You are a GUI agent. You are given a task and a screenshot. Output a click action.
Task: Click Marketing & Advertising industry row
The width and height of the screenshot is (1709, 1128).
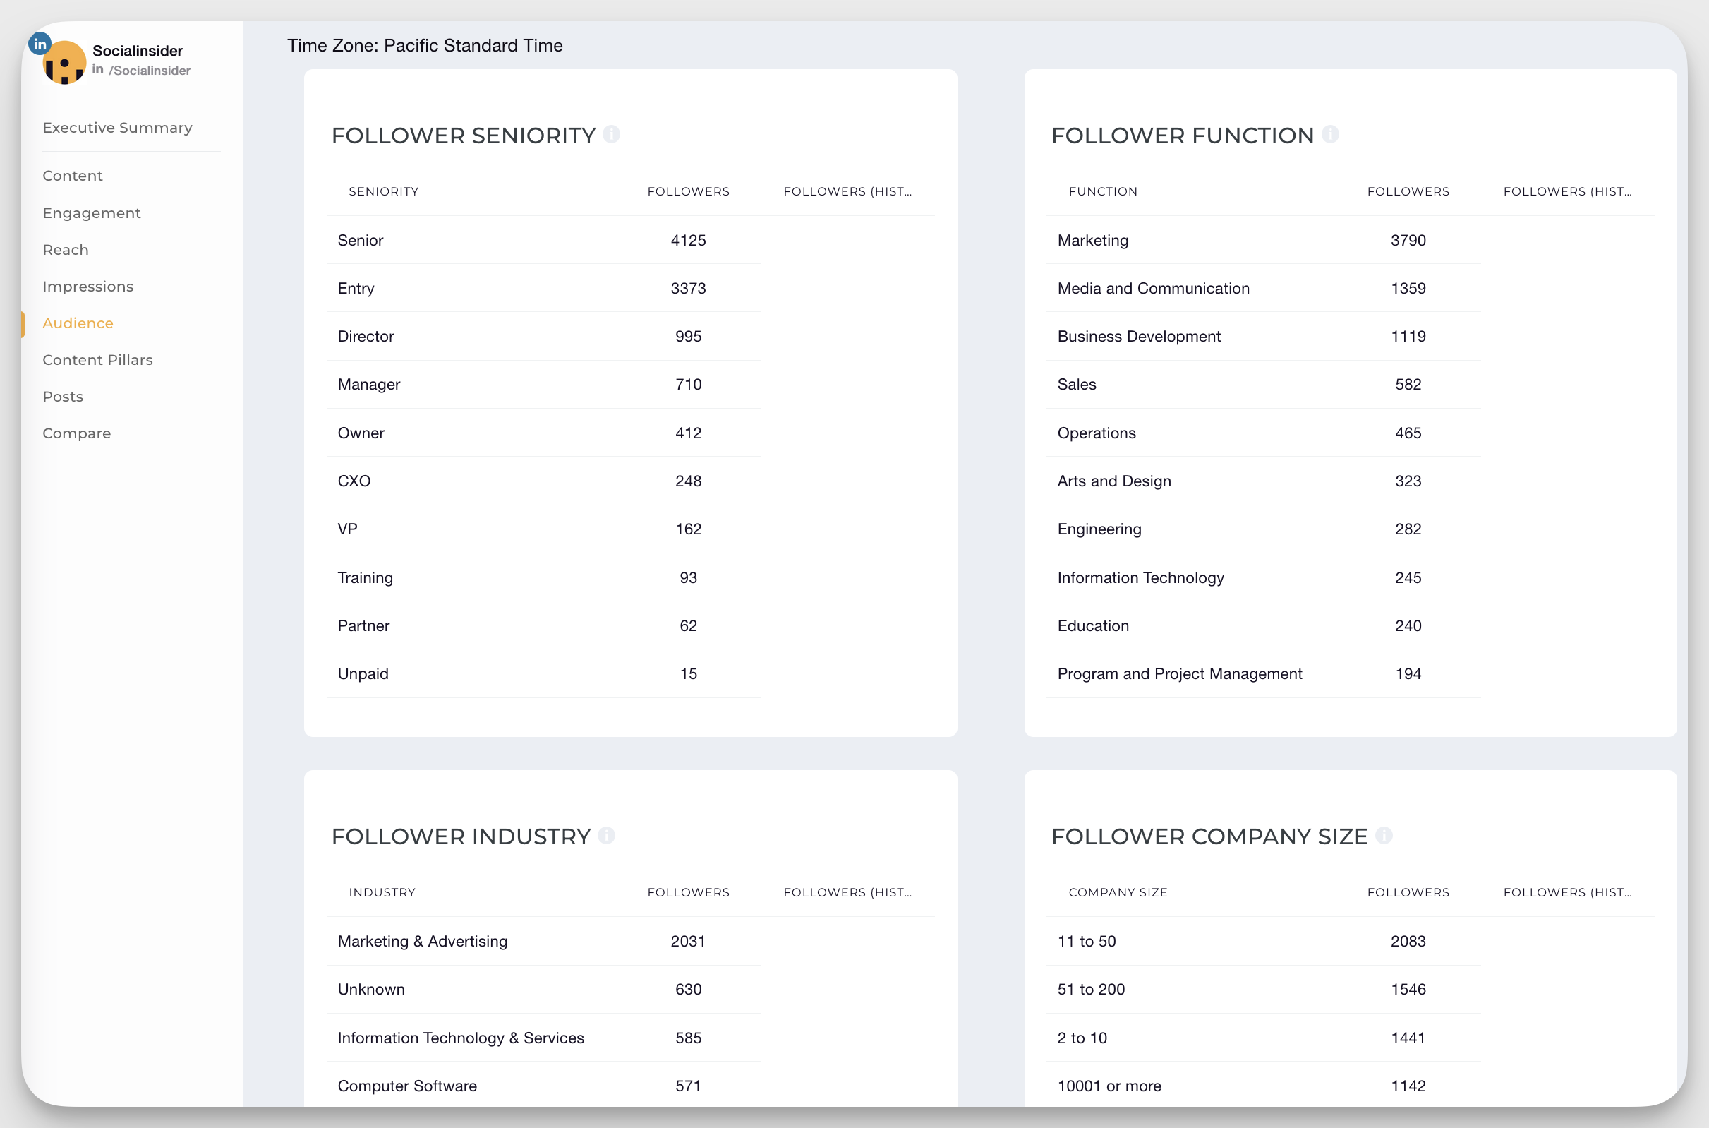click(544, 941)
